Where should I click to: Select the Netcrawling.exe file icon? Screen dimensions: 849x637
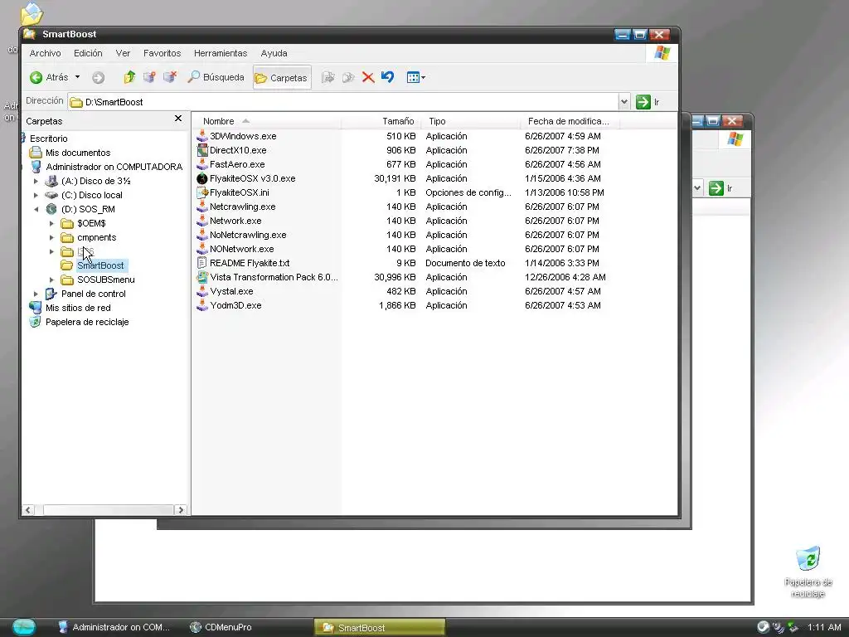point(202,207)
